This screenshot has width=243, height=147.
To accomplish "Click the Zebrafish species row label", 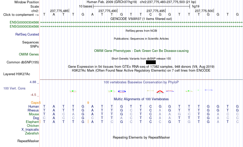I will coord(32,133).
